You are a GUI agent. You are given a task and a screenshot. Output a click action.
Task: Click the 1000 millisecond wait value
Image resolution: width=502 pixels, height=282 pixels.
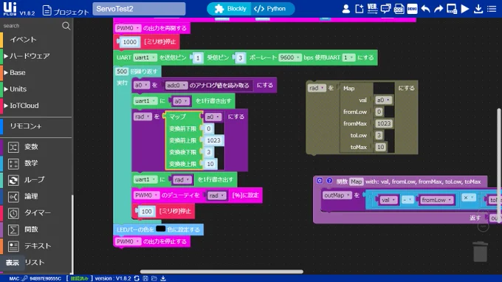(130, 42)
